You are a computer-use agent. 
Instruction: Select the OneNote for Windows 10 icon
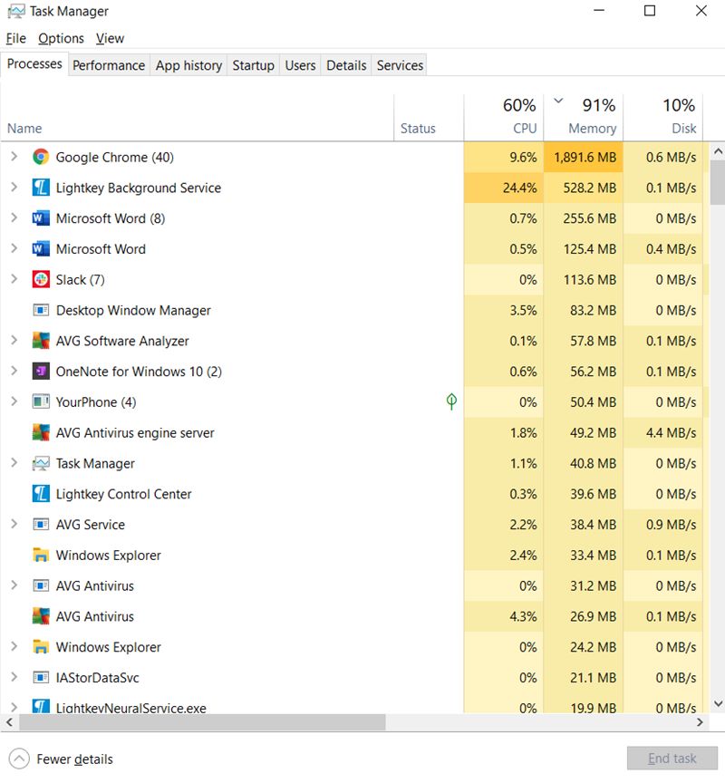pyautogui.click(x=40, y=371)
